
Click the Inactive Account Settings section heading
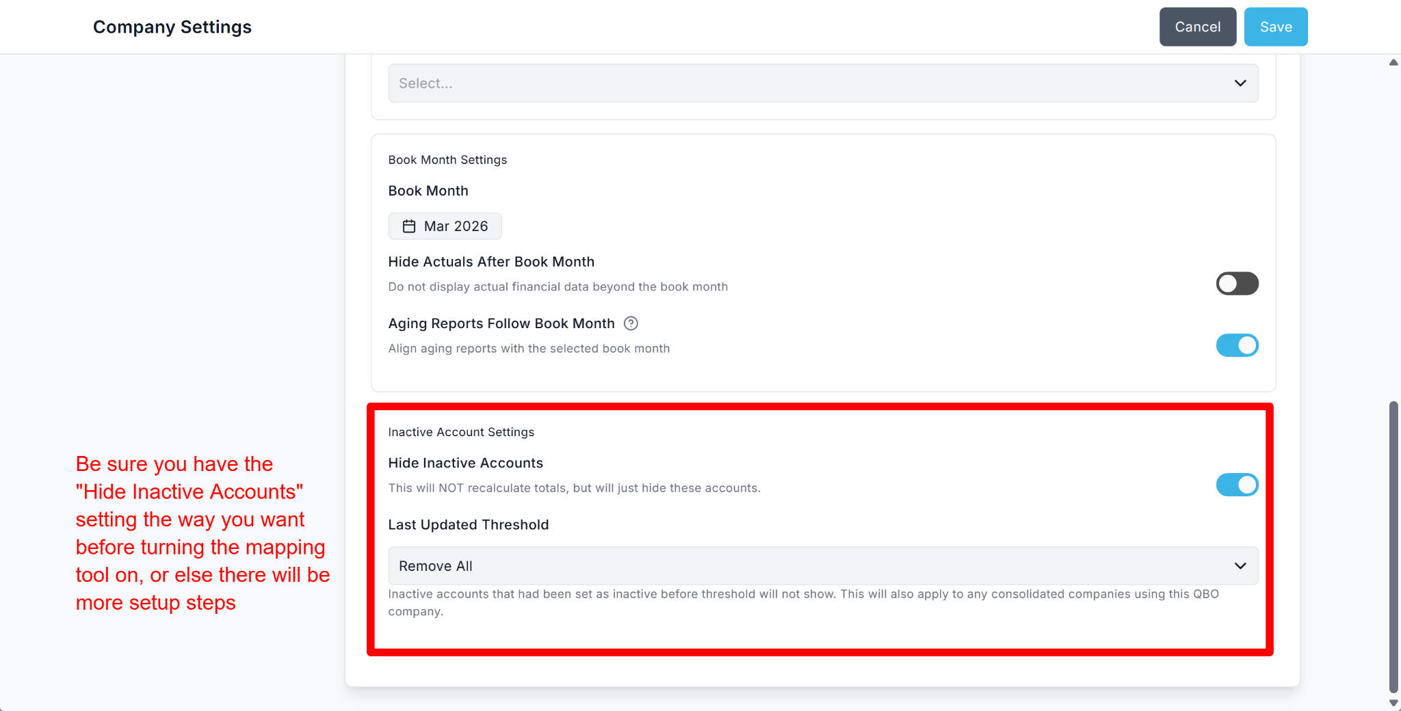461,432
